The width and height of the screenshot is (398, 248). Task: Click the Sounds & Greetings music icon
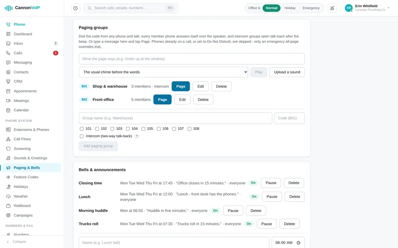click(x=8, y=158)
